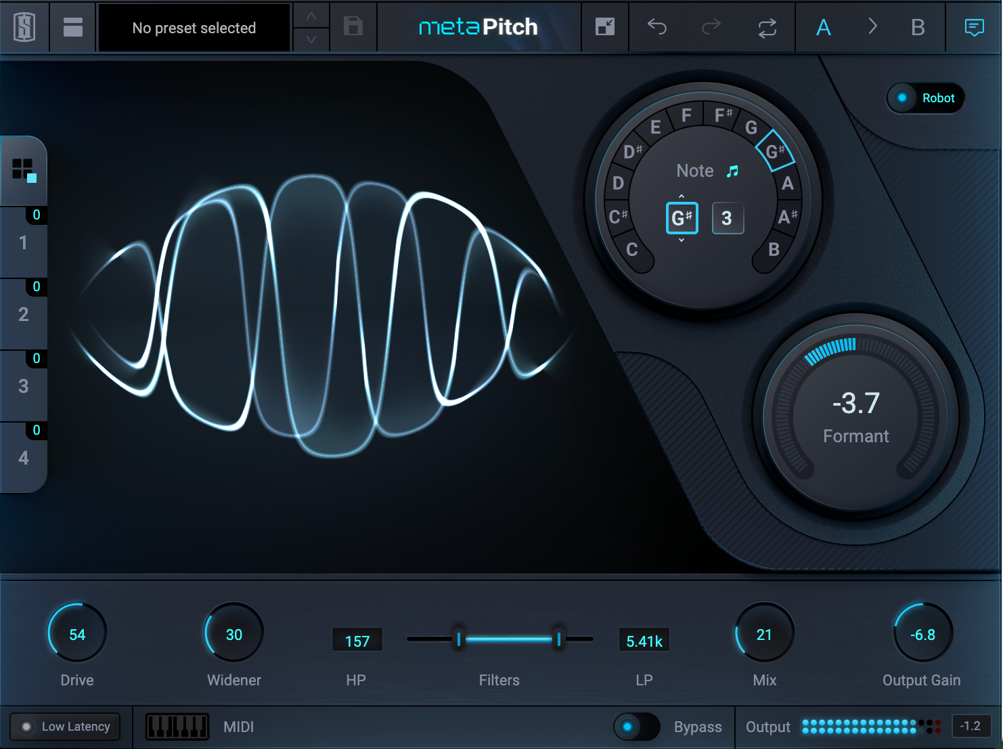1003x749 pixels.
Task: Click the save preset icon
Action: click(x=353, y=27)
